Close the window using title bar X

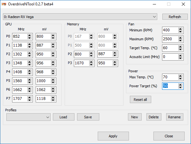[183, 4]
